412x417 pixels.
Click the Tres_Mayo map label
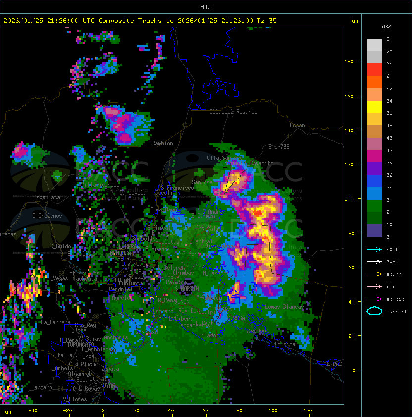[x=163, y=209]
